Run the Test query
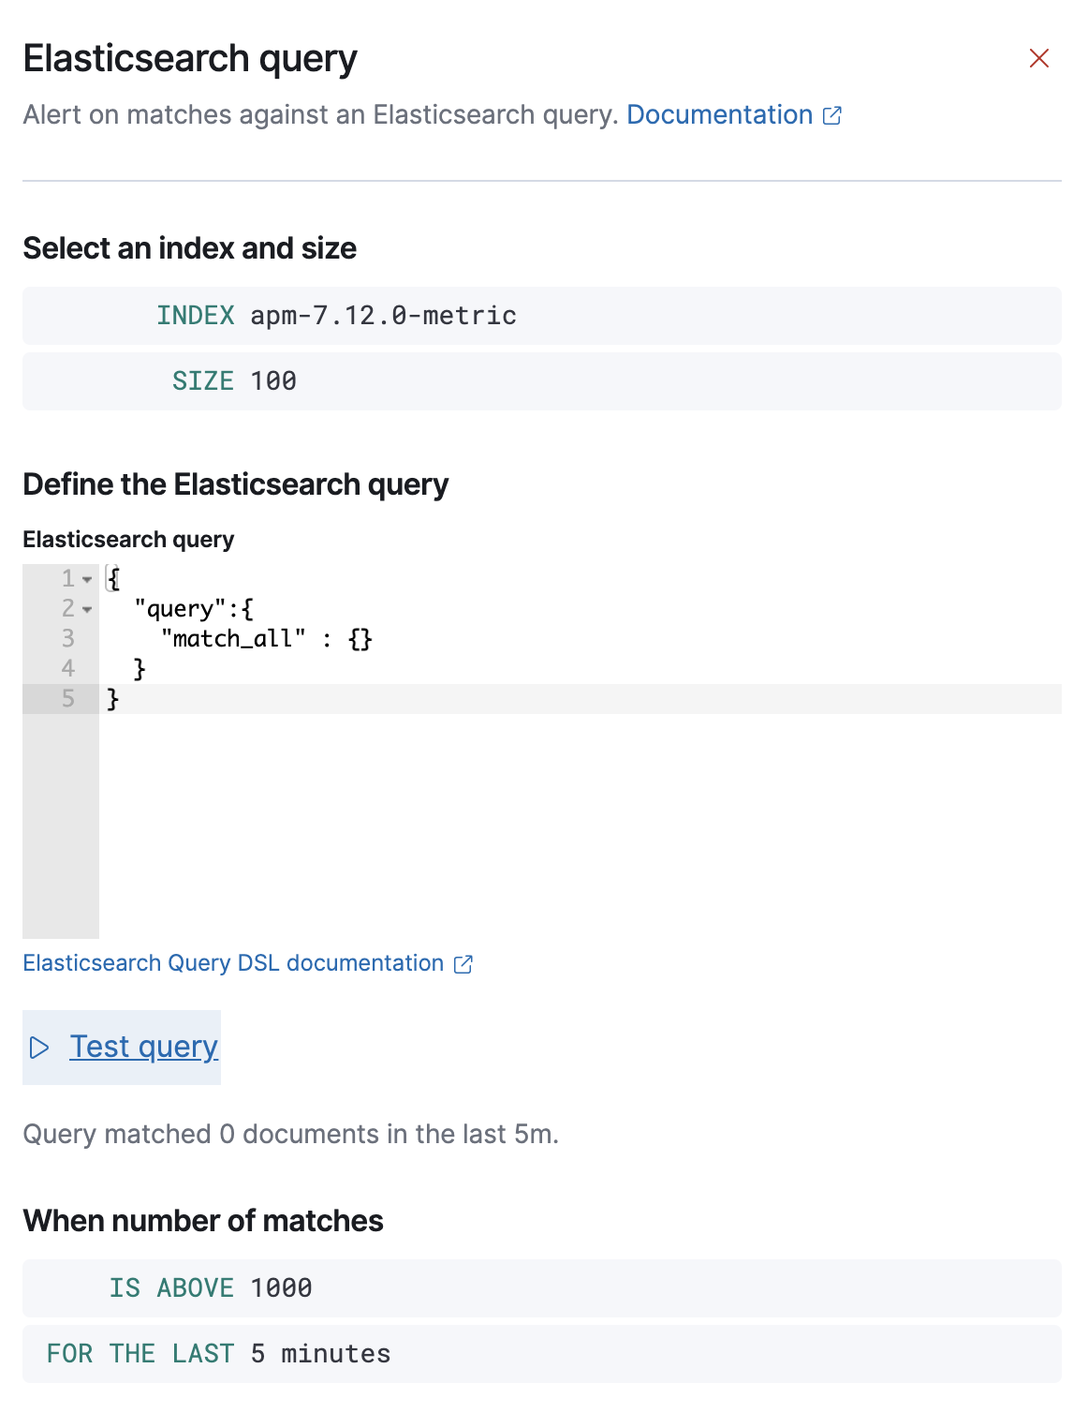1088x1413 pixels. [143, 1047]
